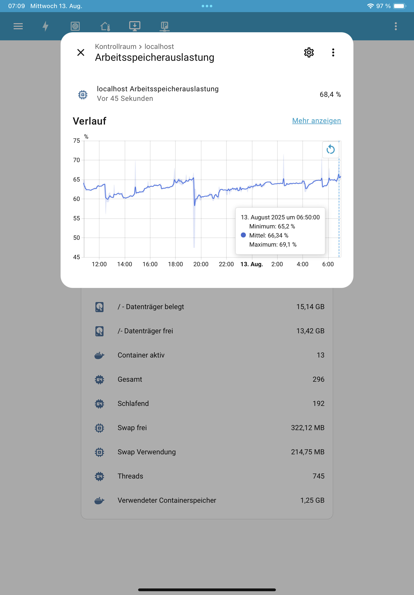Open the monitor download dashboard tab

click(x=135, y=26)
